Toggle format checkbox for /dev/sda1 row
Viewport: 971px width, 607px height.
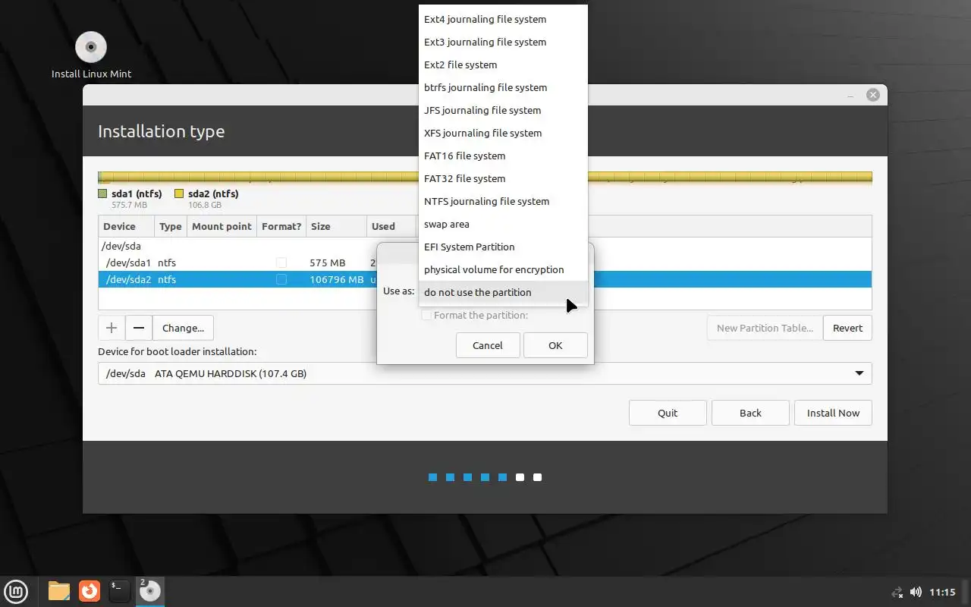click(x=281, y=263)
